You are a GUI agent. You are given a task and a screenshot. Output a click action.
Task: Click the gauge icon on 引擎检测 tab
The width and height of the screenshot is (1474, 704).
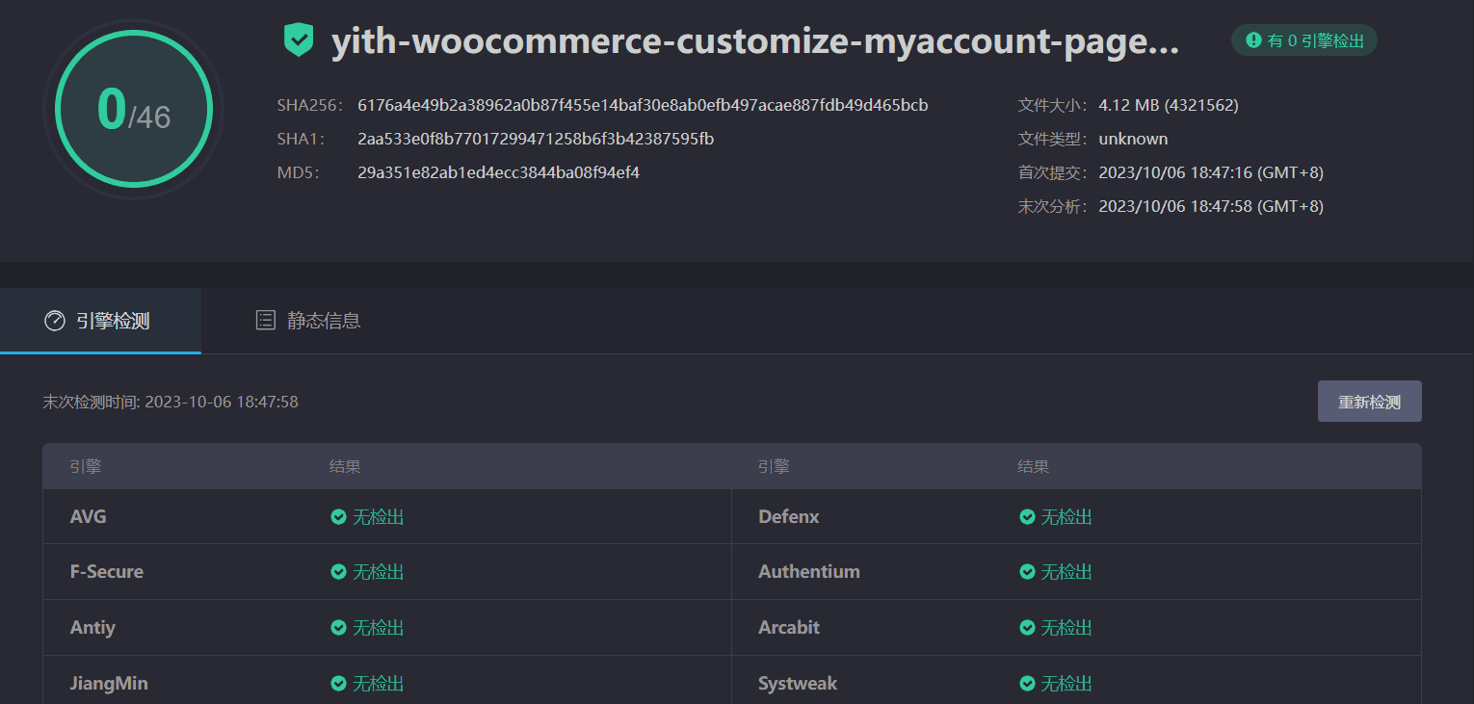coord(55,321)
